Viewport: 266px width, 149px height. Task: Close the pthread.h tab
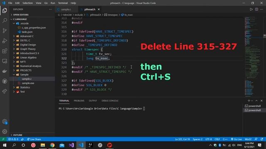click(x=99, y=9)
